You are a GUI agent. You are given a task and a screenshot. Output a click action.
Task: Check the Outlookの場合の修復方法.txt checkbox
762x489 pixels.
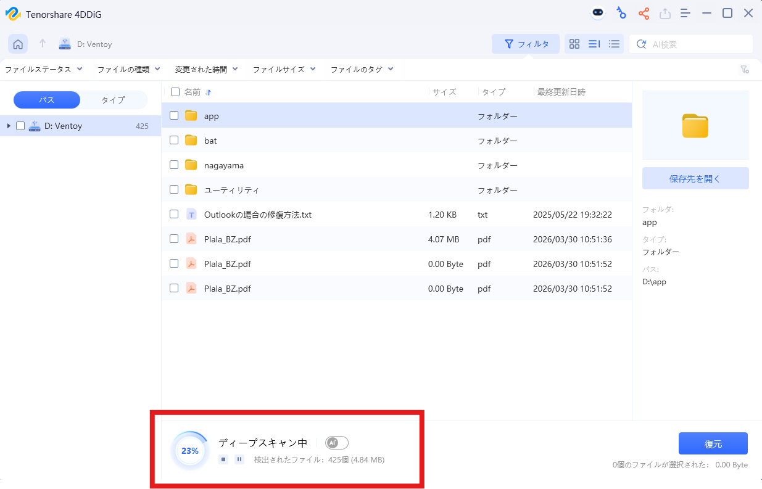(174, 214)
